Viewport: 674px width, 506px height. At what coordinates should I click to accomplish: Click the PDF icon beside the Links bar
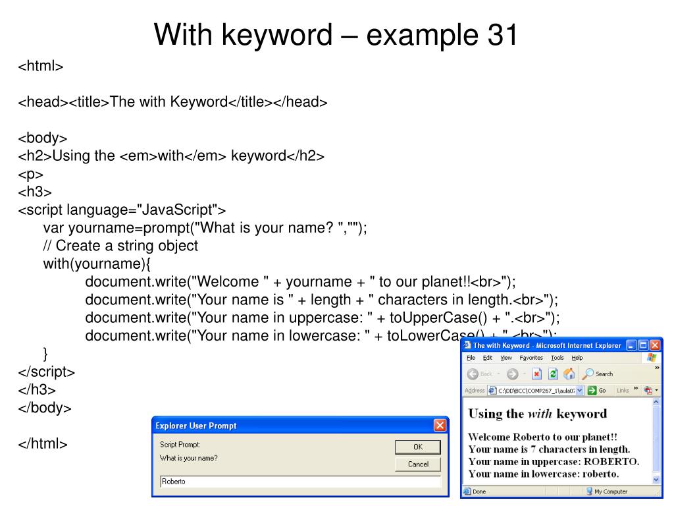648,390
